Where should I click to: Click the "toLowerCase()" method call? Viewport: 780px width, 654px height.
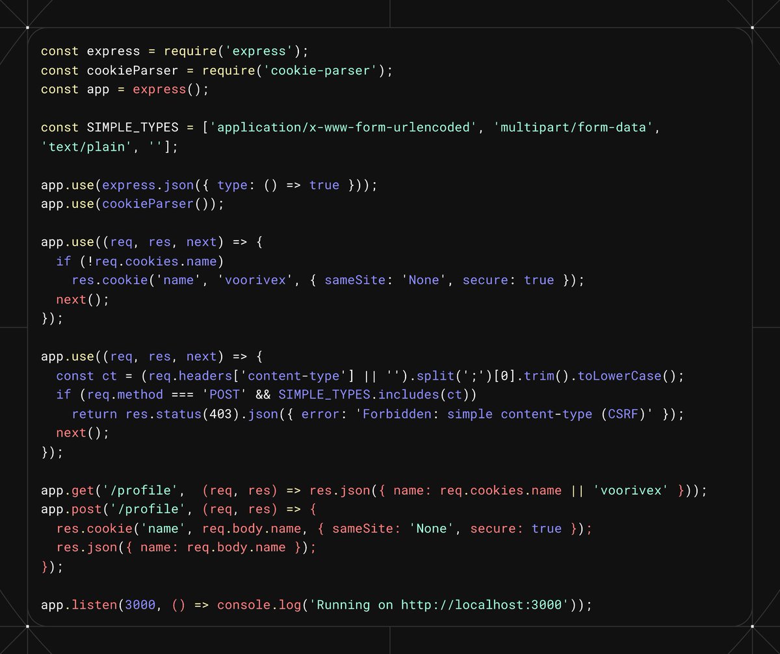[628, 376]
